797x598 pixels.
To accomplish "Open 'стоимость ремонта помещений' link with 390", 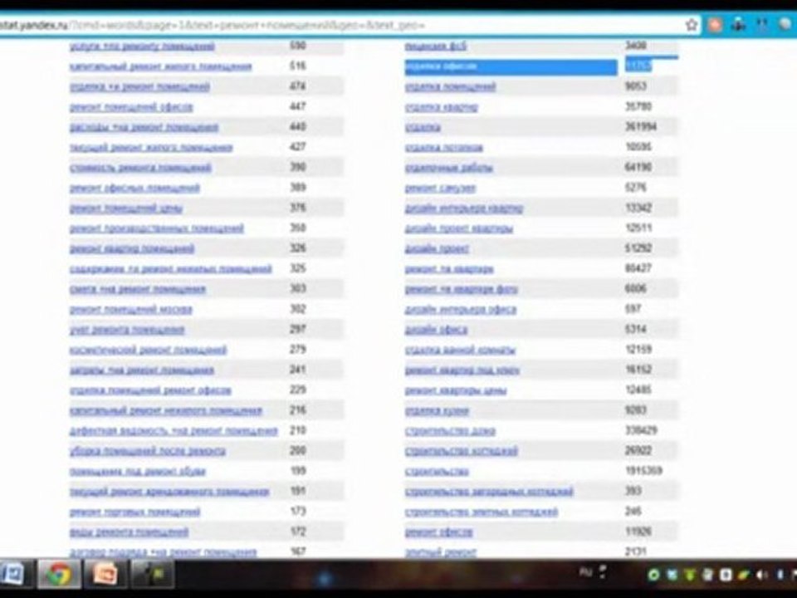I will (x=140, y=168).
